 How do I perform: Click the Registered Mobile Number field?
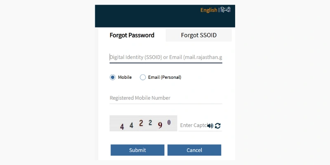point(166,98)
